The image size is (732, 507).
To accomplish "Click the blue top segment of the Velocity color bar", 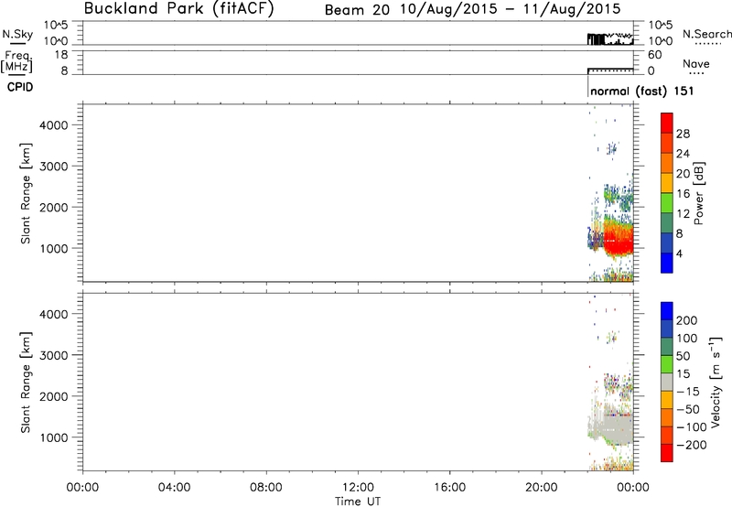I will click(x=667, y=311).
